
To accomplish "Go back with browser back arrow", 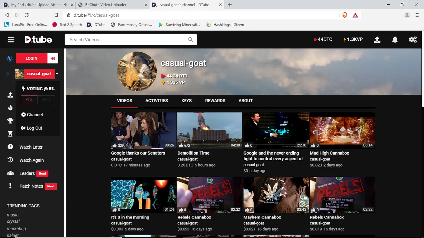I will (x=7, y=15).
